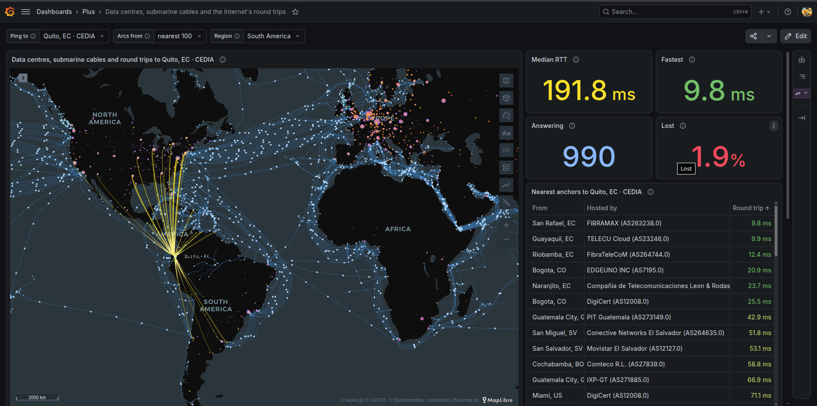
Task: Zoom in the map with plus
Action: point(506,225)
